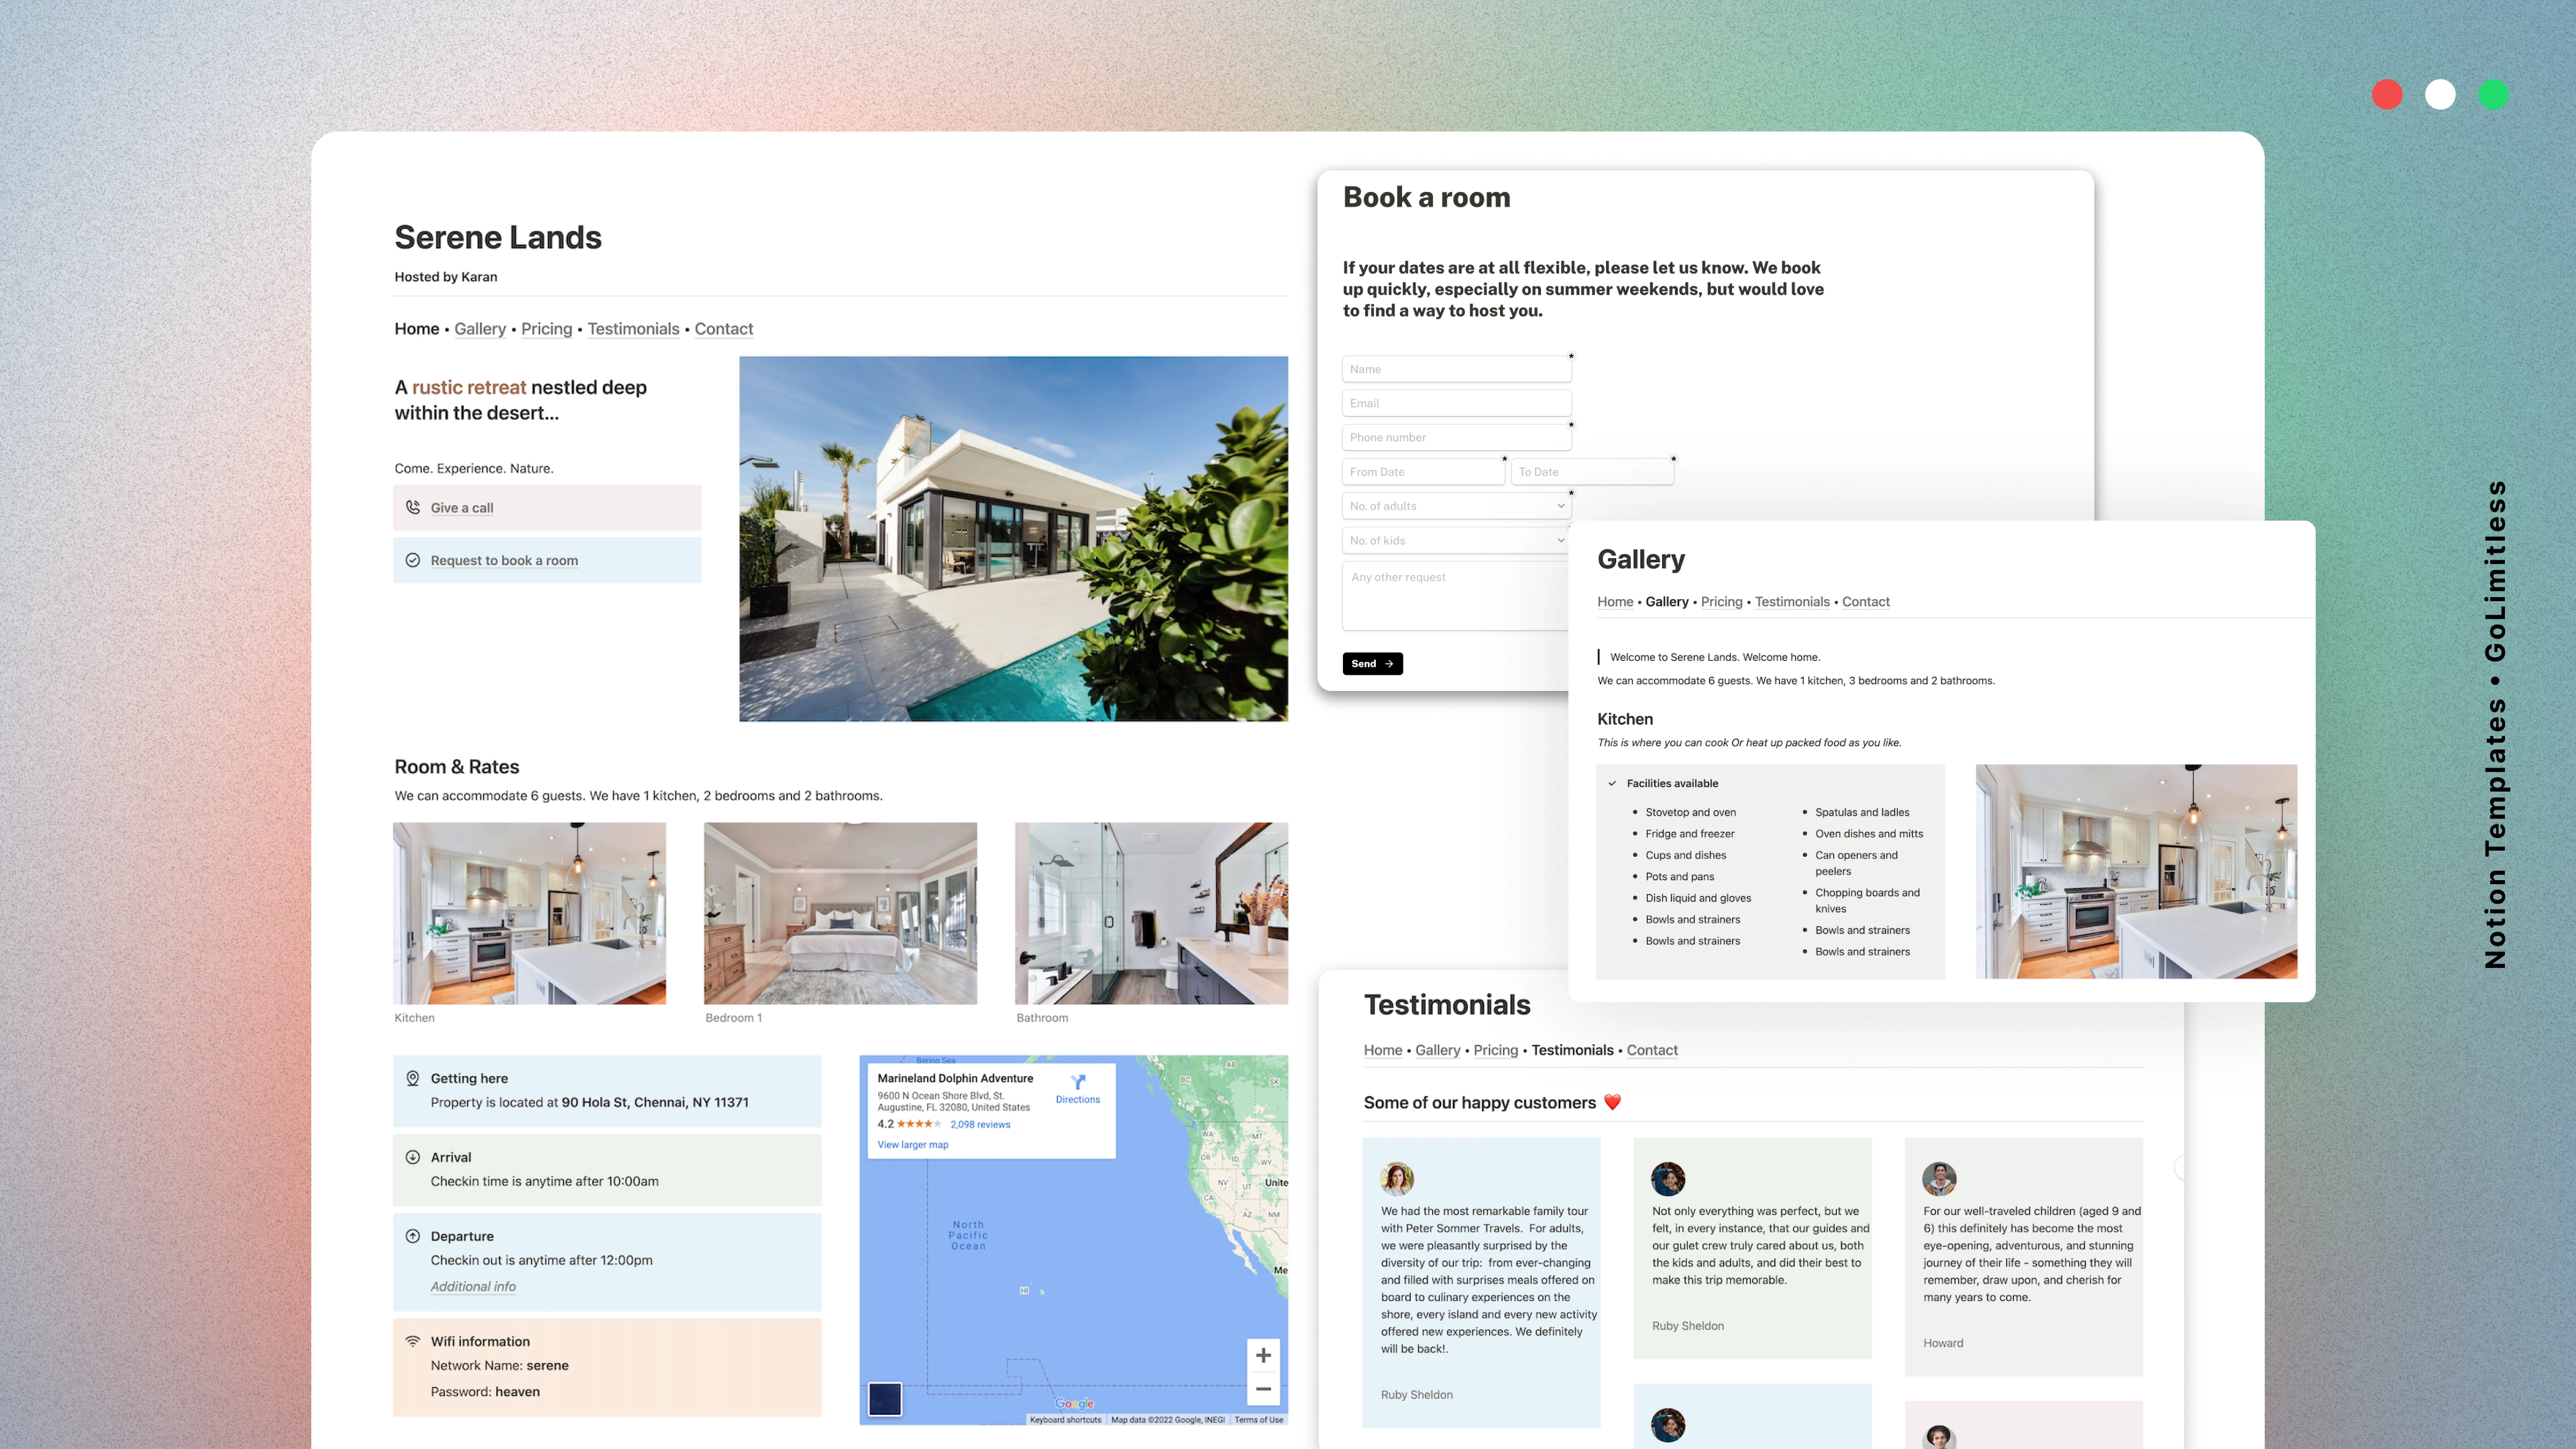Image resolution: width=2576 pixels, height=1449 pixels.
Task: Click the Arrival down-arrow circle icon
Action: (x=412, y=1157)
